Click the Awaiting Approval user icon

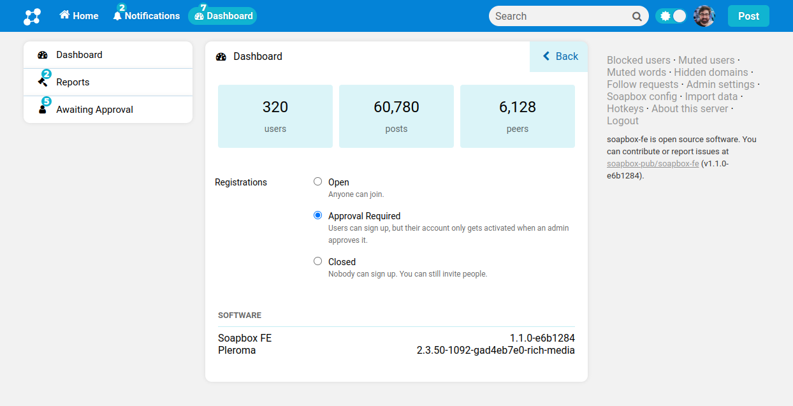[43, 109]
